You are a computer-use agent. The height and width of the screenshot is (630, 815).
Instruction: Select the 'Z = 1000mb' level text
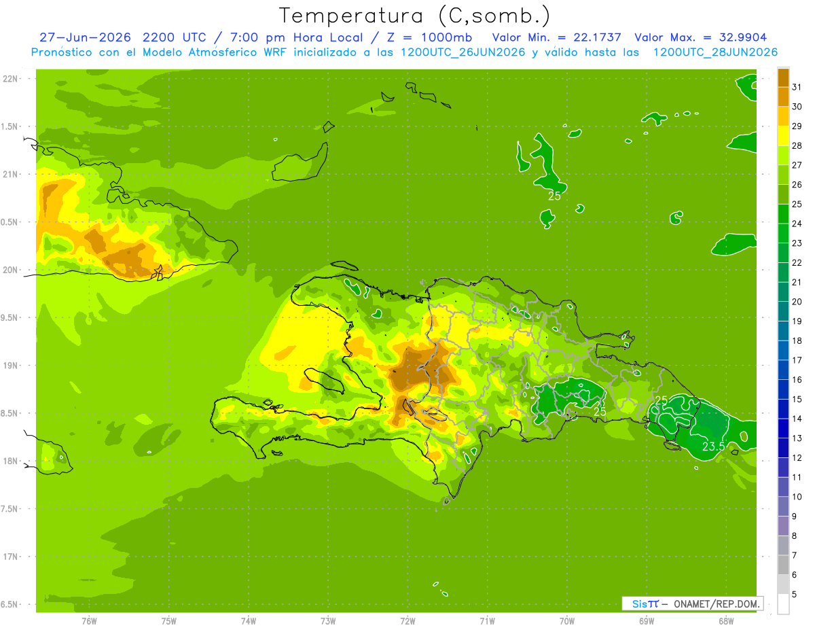[x=429, y=37]
